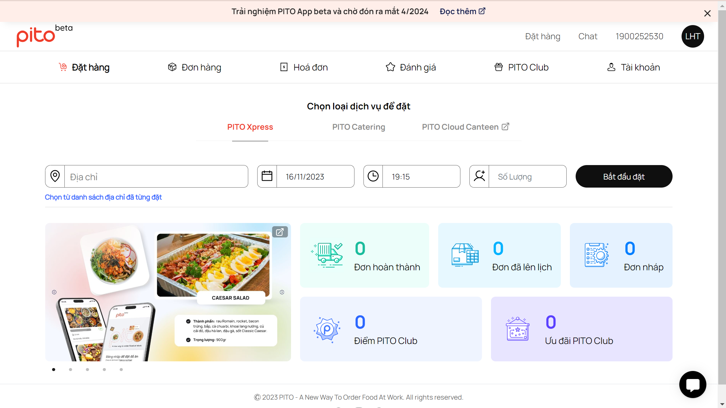
Task: Click the pito beta logo
Action: (44, 36)
